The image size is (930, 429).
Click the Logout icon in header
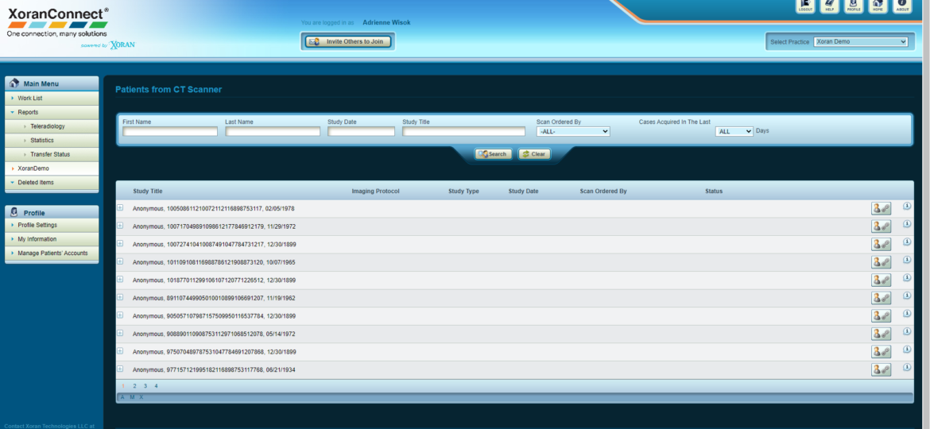pos(805,6)
